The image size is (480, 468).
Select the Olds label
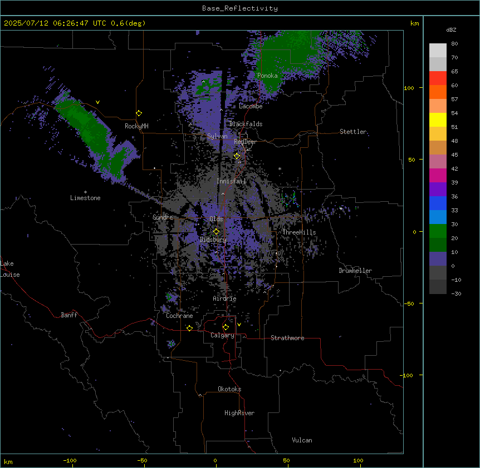tap(216, 219)
